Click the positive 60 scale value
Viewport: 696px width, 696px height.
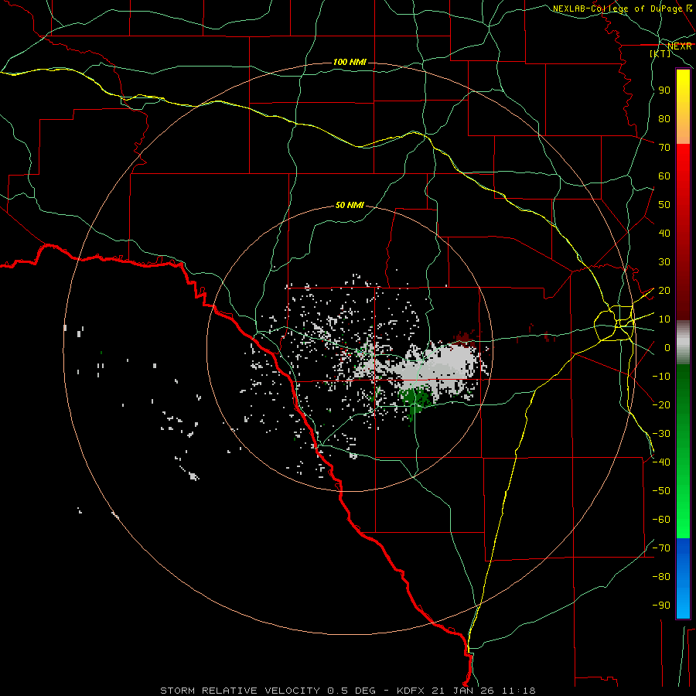(x=664, y=176)
